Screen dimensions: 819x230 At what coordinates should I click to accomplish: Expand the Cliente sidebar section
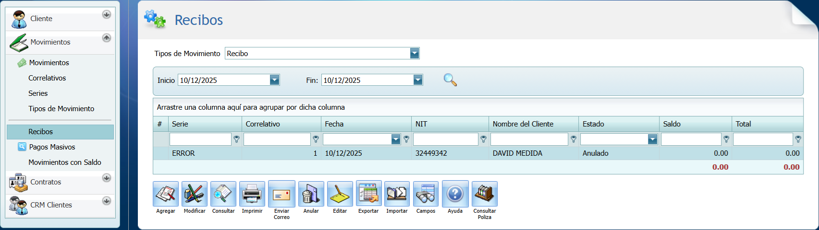[x=107, y=15]
